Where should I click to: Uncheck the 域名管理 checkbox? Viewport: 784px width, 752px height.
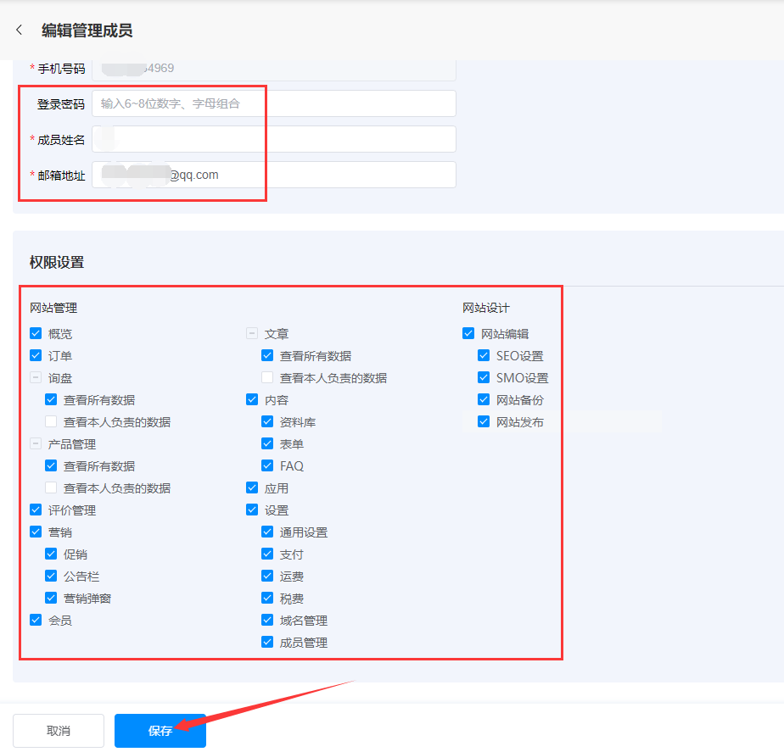pyautogui.click(x=267, y=621)
